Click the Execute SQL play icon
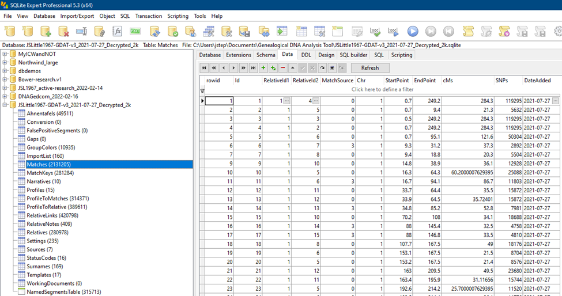This screenshot has height=296, width=562. tap(413, 31)
